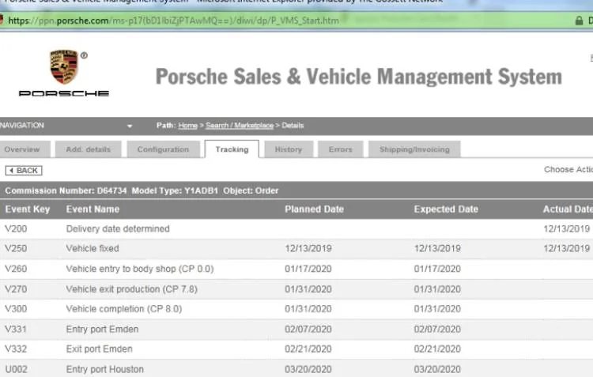Select event key V300
593x377 pixels.
(x=16, y=309)
